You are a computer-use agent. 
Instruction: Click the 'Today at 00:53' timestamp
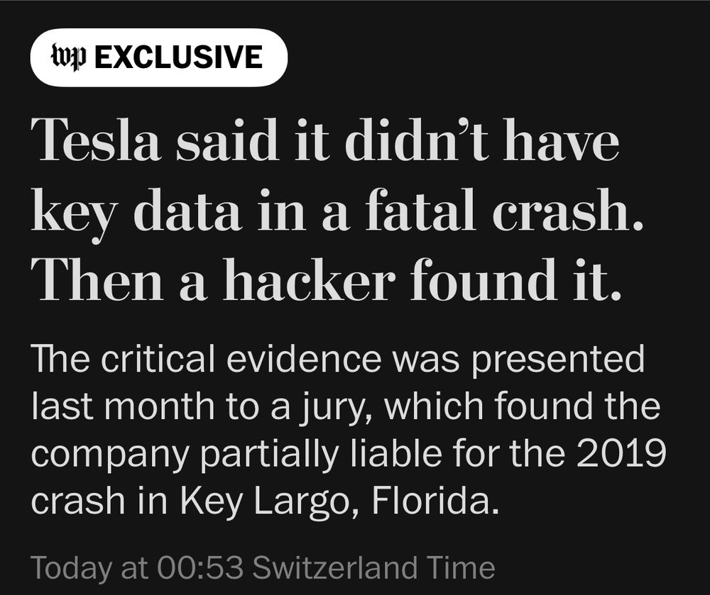click(x=137, y=567)
